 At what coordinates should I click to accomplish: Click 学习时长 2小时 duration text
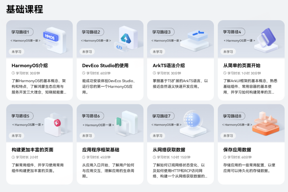(x=27, y=157)
